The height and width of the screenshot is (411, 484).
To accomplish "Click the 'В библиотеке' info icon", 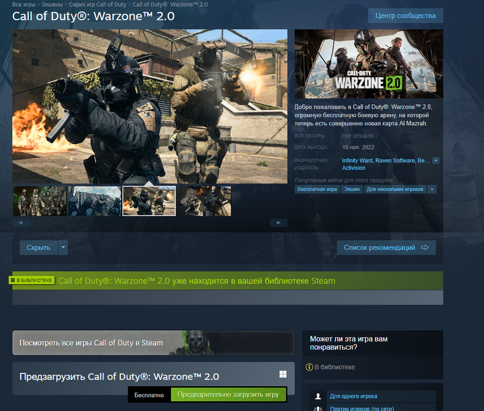I will [x=309, y=367].
